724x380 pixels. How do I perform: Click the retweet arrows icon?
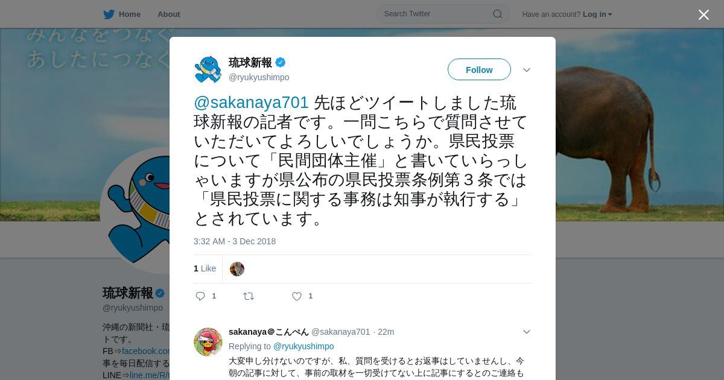tap(249, 296)
